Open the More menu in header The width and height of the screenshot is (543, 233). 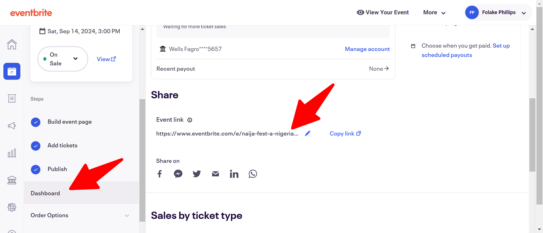(434, 13)
